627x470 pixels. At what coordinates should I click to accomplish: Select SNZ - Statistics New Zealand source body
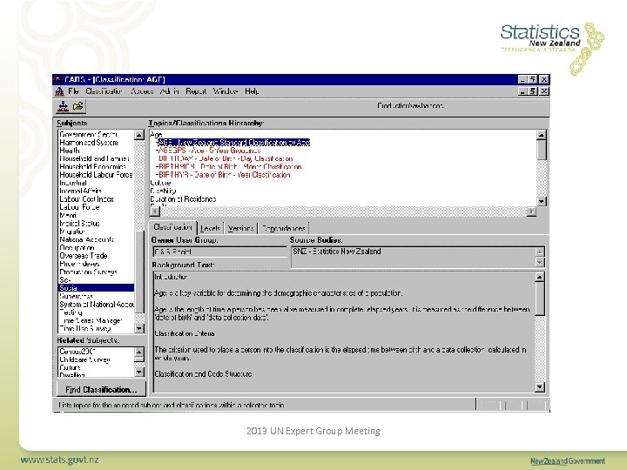tap(337, 252)
